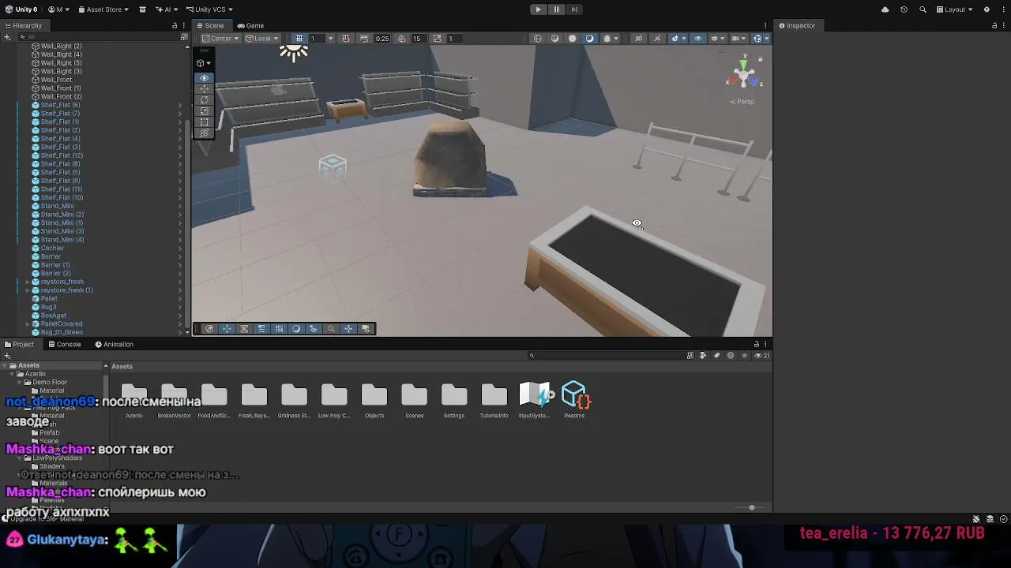The height and width of the screenshot is (568, 1011).
Task: Open the AI menu in the top toolbar
Action: click(x=167, y=9)
